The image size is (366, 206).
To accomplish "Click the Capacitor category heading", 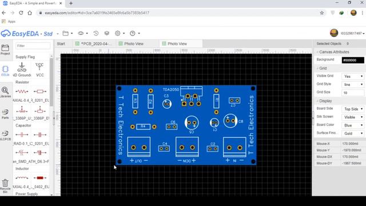I will [23, 125].
